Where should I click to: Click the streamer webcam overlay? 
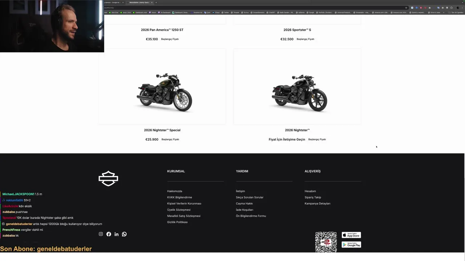point(52,26)
